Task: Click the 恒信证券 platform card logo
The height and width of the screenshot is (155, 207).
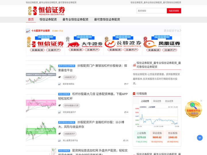Action: click(x=45, y=44)
